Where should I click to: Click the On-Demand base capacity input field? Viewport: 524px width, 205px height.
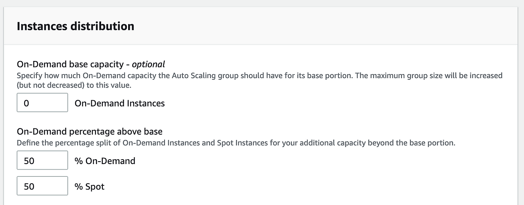[x=42, y=103]
